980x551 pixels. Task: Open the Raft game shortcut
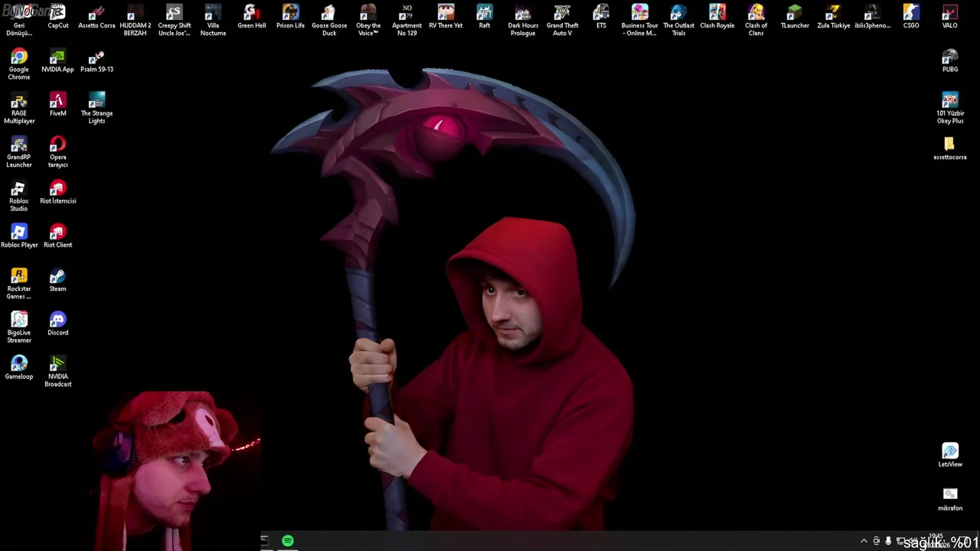(x=485, y=18)
